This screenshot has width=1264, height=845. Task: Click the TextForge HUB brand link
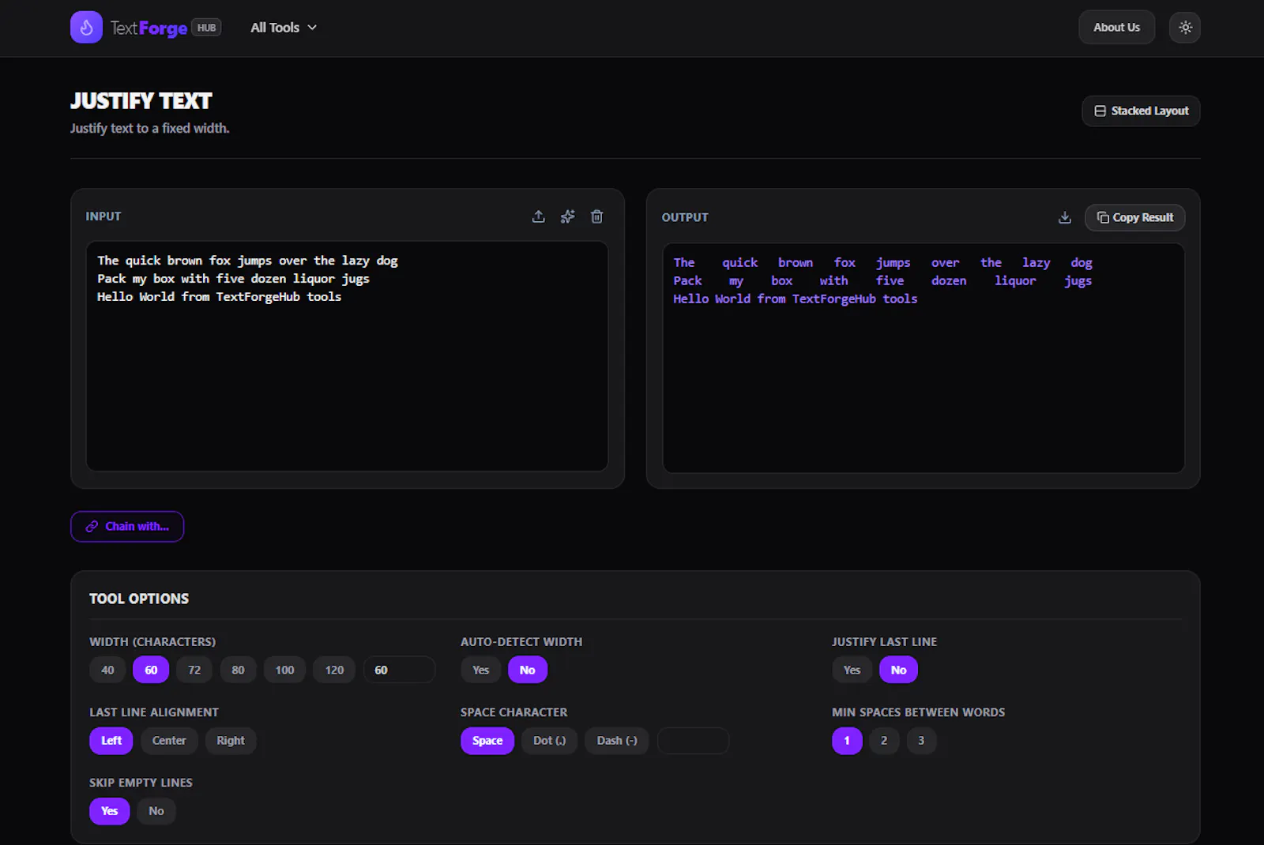(x=146, y=28)
